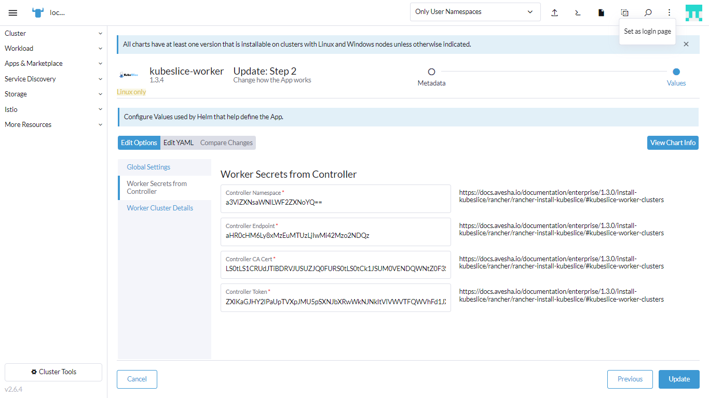Select the Worker Cluster Details tab
Screen dimensions: 709x398
point(165,208)
